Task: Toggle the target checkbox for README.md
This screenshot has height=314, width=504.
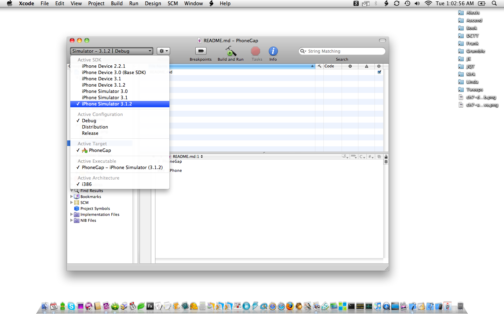Action: pyautogui.click(x=379, y=72)
